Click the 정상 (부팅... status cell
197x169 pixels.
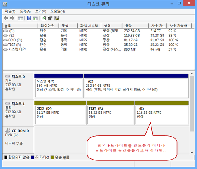click(112, 31)
